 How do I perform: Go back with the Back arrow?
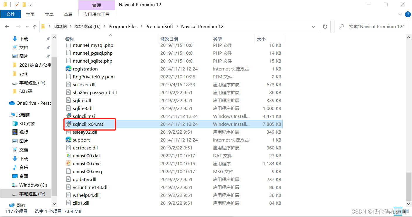[8, 27]
